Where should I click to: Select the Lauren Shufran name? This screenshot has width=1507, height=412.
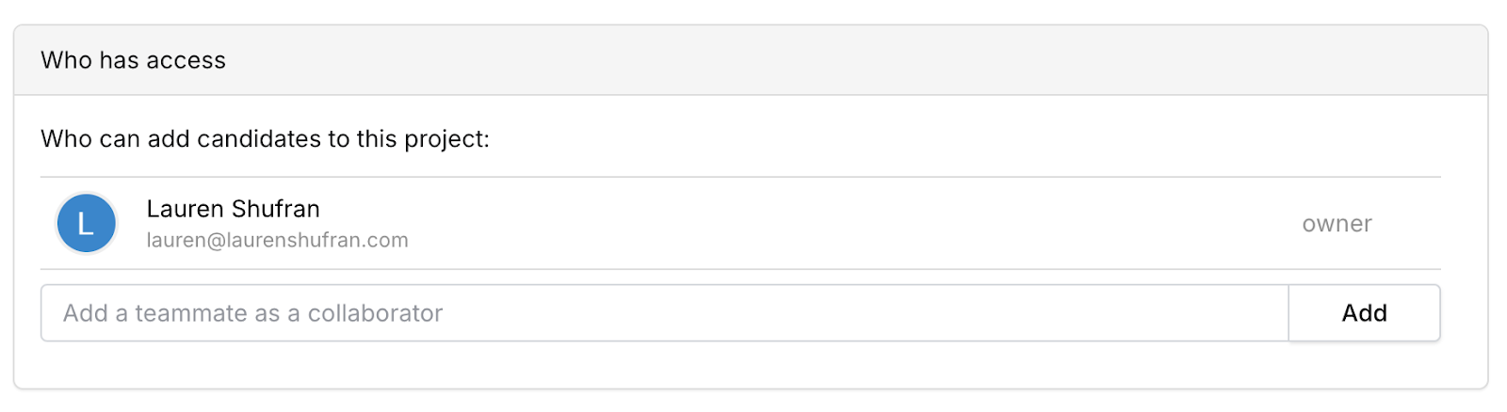[x=233, y=209]
